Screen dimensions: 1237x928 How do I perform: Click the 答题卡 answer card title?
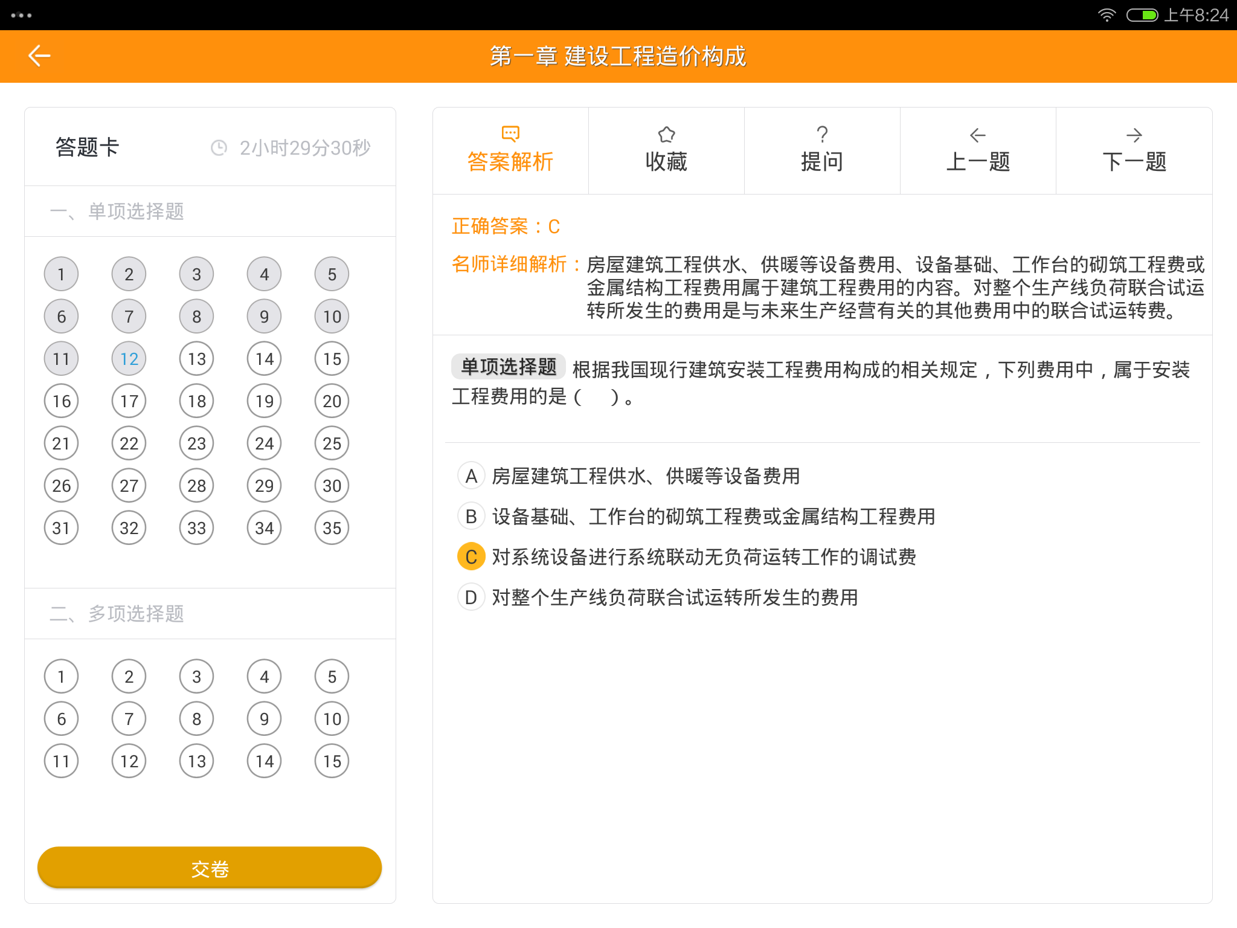[x=88, y=147]
